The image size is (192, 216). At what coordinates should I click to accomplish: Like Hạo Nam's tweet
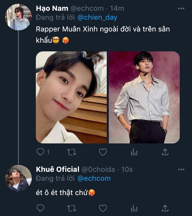pos(103,152)
